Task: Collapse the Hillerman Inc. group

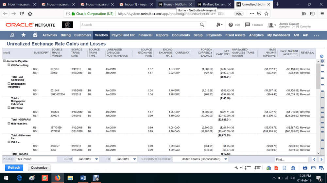Action: [9, 123]
